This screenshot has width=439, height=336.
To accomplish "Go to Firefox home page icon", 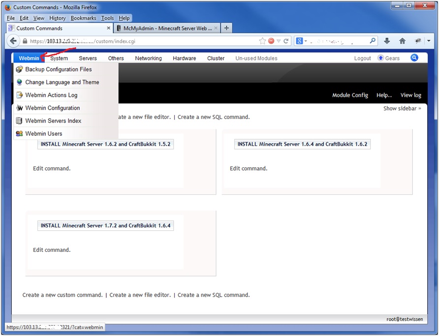I will click(402, 41).
